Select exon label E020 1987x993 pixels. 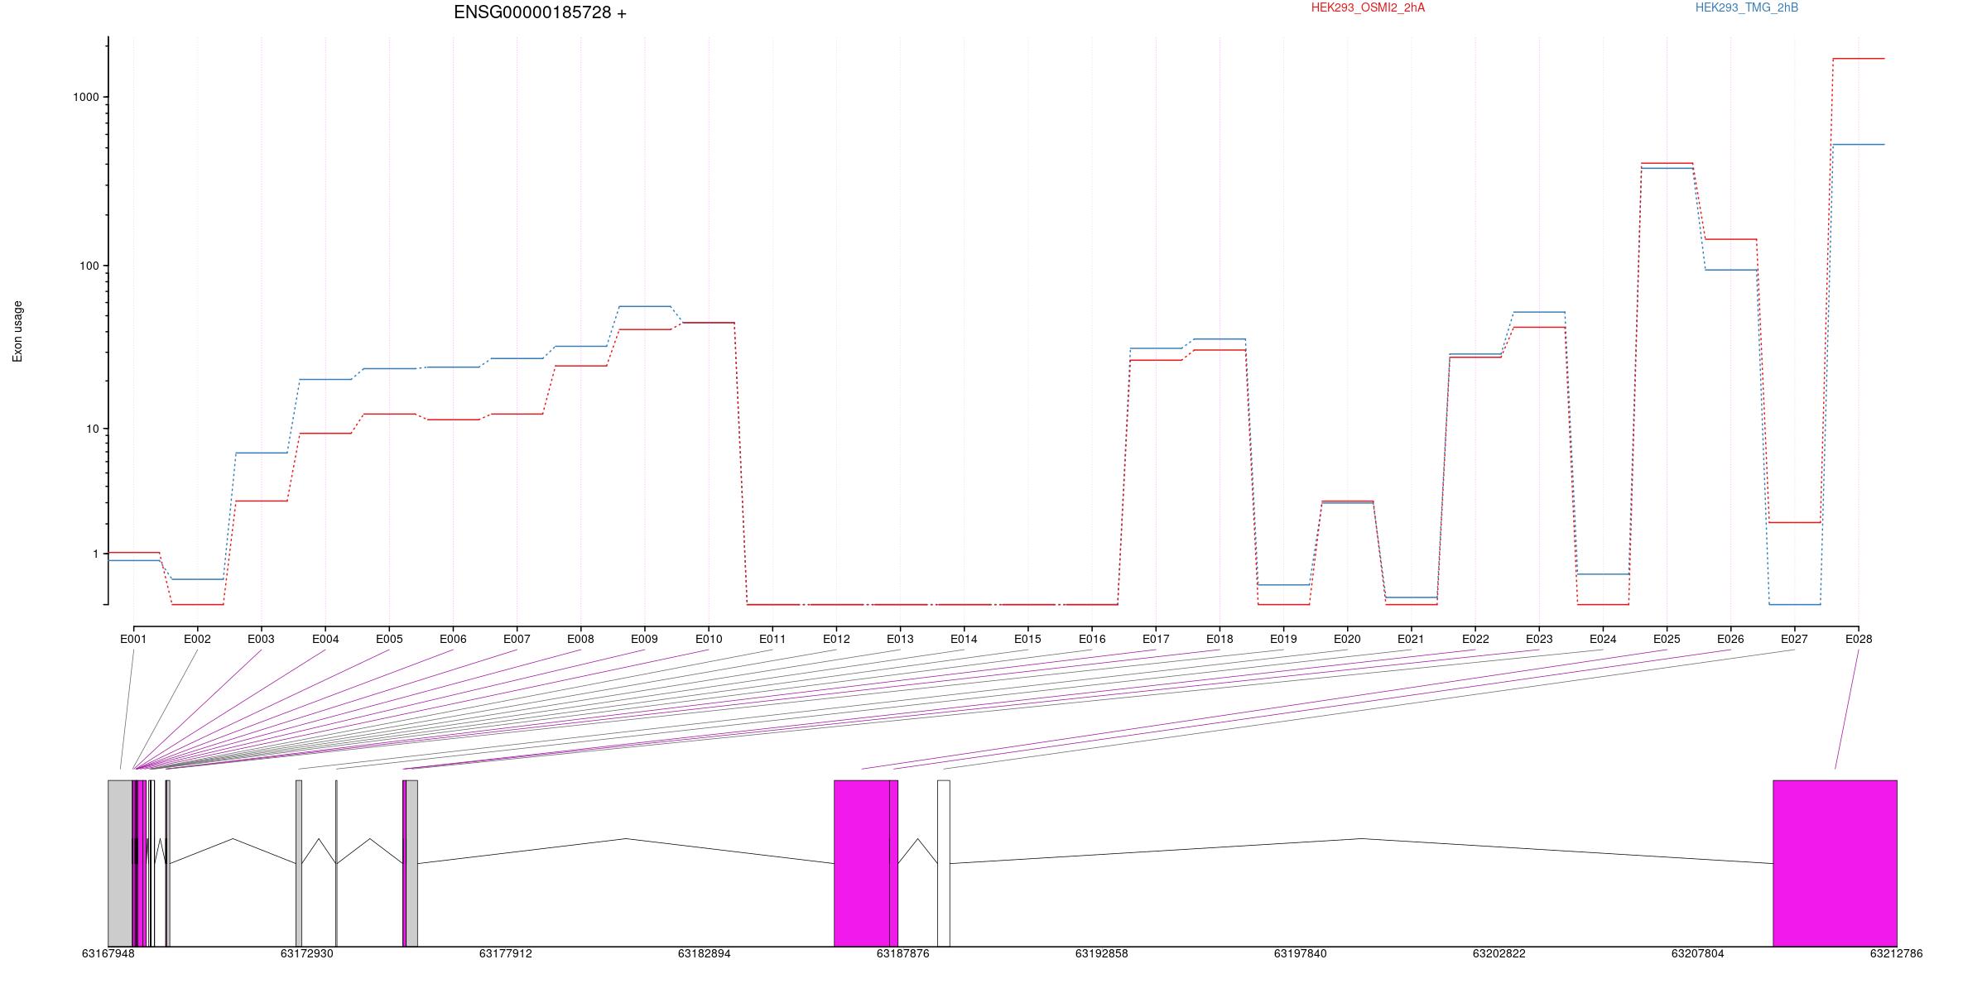(1347, 639)
